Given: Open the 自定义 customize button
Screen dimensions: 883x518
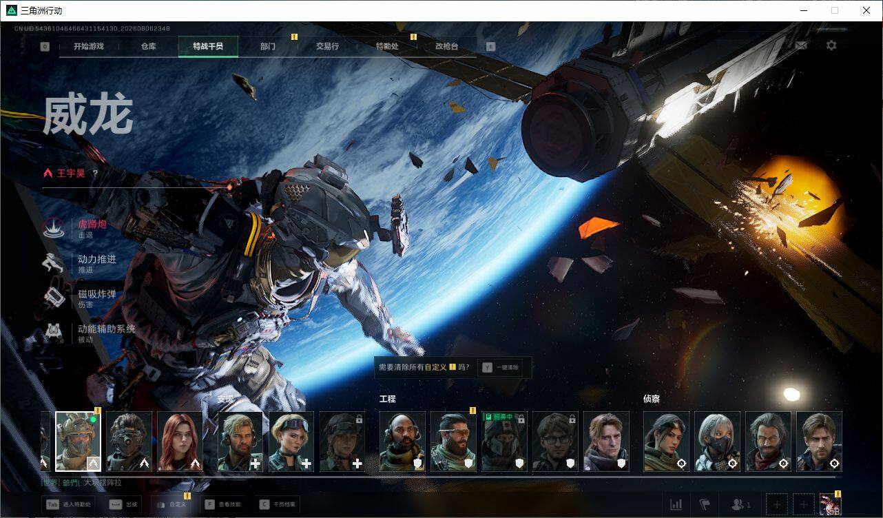Looking at the screenshot, I should click(171, 504).
